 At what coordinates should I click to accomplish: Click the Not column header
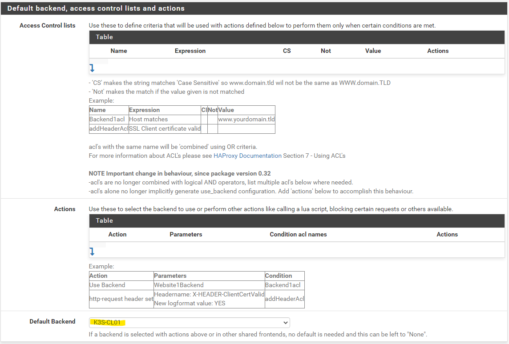(326, 51)
